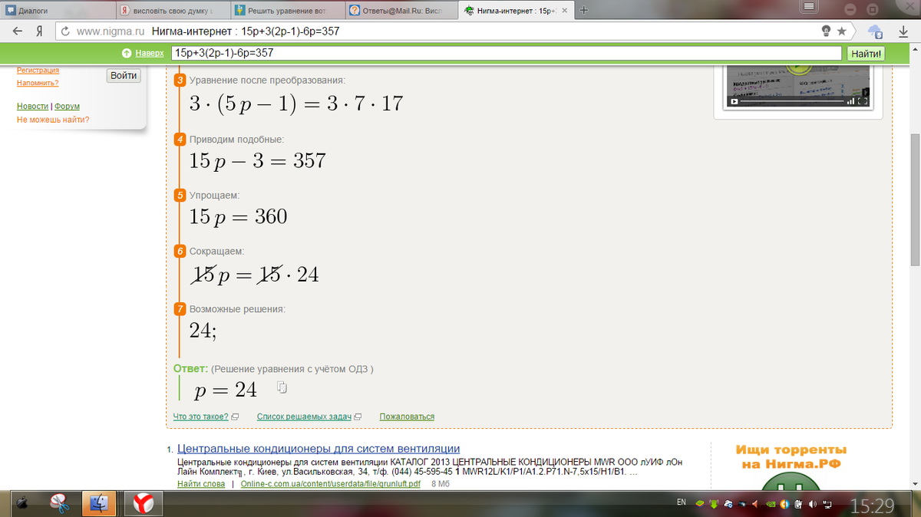
Task: Open the Finder icon in the taskbar
Action: pyautogui.click(x=100, y=503)
